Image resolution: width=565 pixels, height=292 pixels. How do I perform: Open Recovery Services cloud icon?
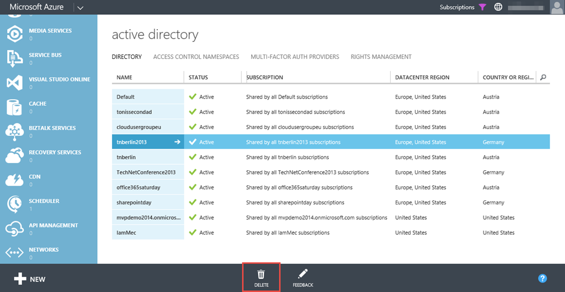pyautogui.click(x=14, y=155)
